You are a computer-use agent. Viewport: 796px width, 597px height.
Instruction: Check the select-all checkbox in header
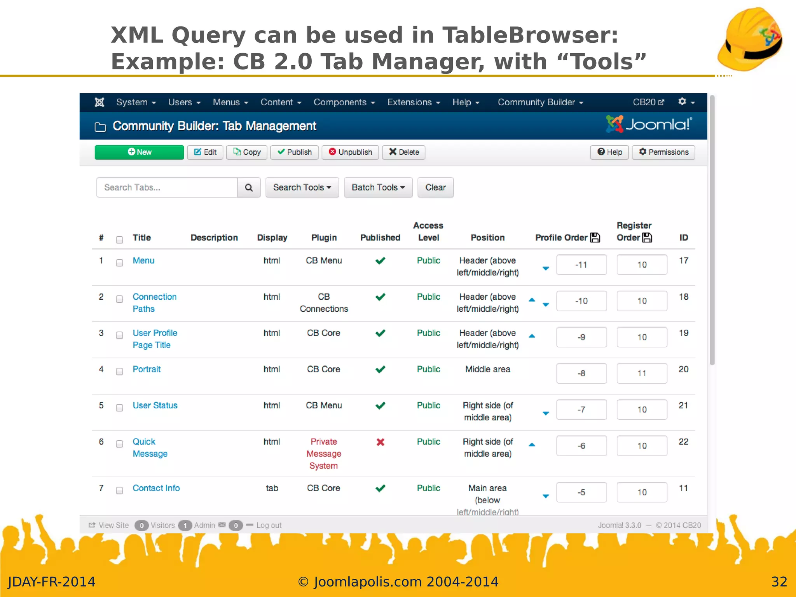(x=119, y=240)
